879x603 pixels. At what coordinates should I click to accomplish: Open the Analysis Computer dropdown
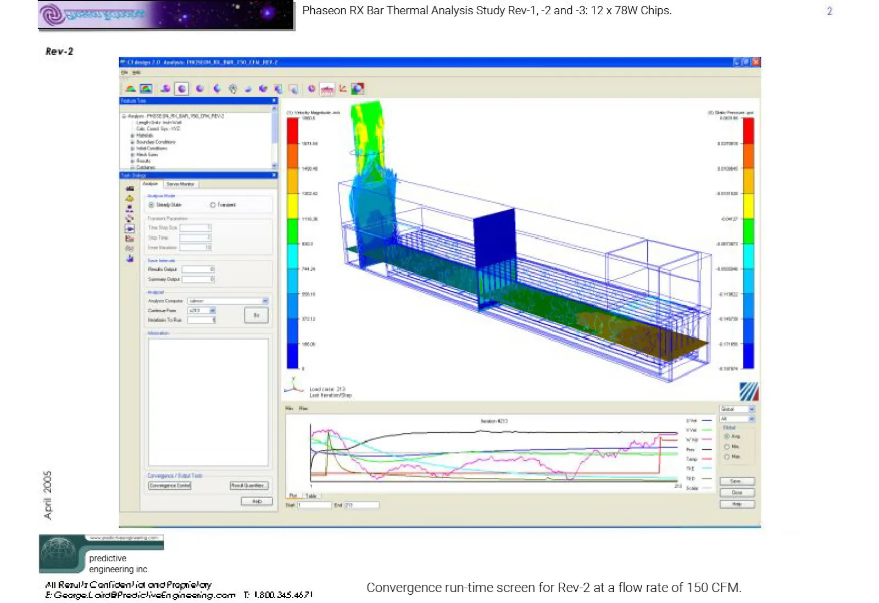(x=265, y=301)
